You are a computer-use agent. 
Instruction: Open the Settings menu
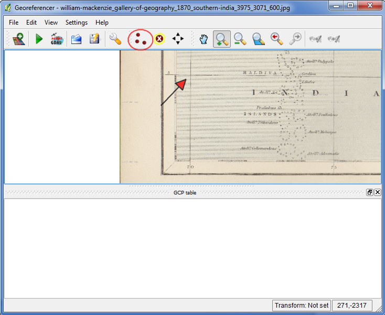[x=77, y=23]
